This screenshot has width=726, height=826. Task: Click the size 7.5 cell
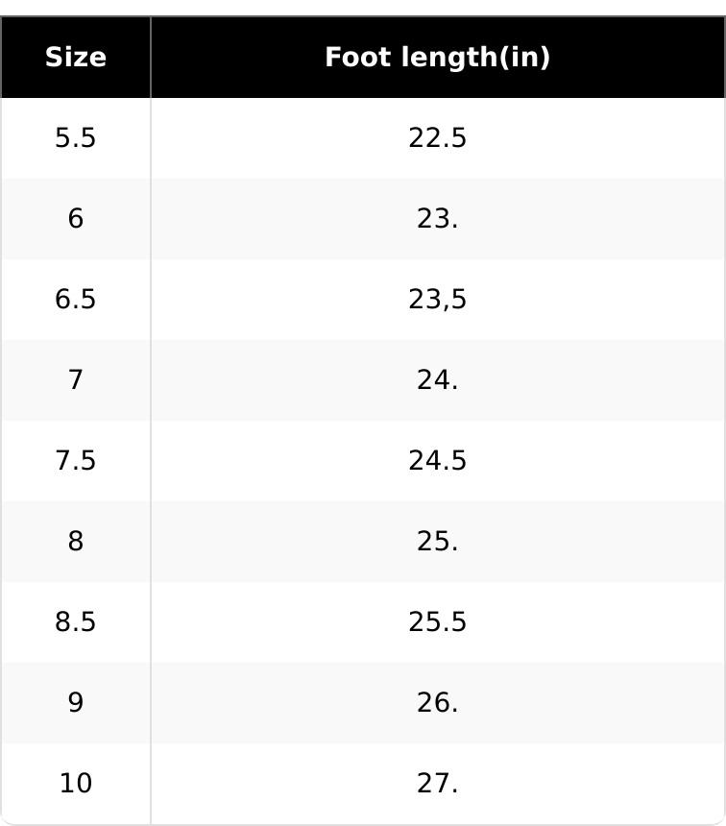[75, 461]
